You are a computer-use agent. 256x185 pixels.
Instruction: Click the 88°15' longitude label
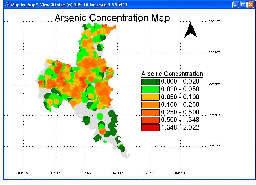click(23, 173)
